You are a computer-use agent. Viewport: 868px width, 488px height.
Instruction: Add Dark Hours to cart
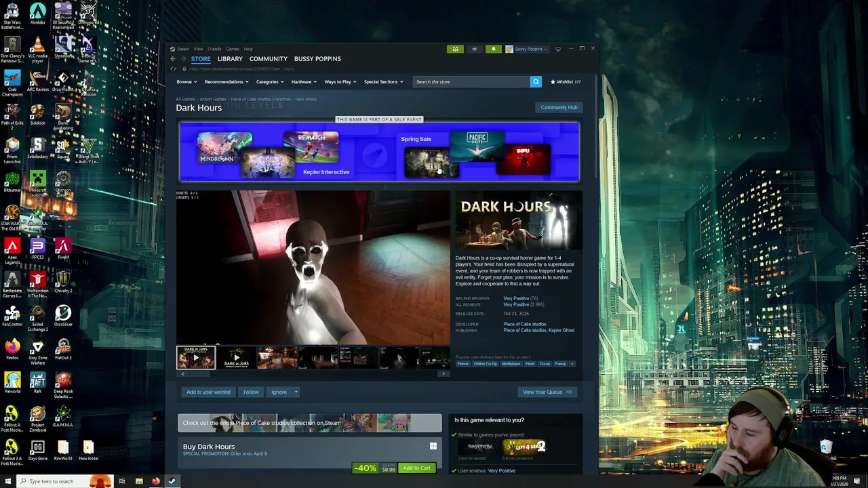click(x=416, y=468)
